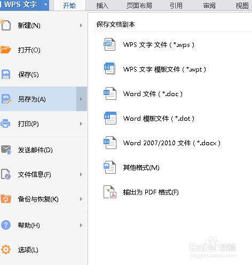Expand the 帮助(H) submenu arrow
Viewport: 252px width, 265px height.
point(81,225)
